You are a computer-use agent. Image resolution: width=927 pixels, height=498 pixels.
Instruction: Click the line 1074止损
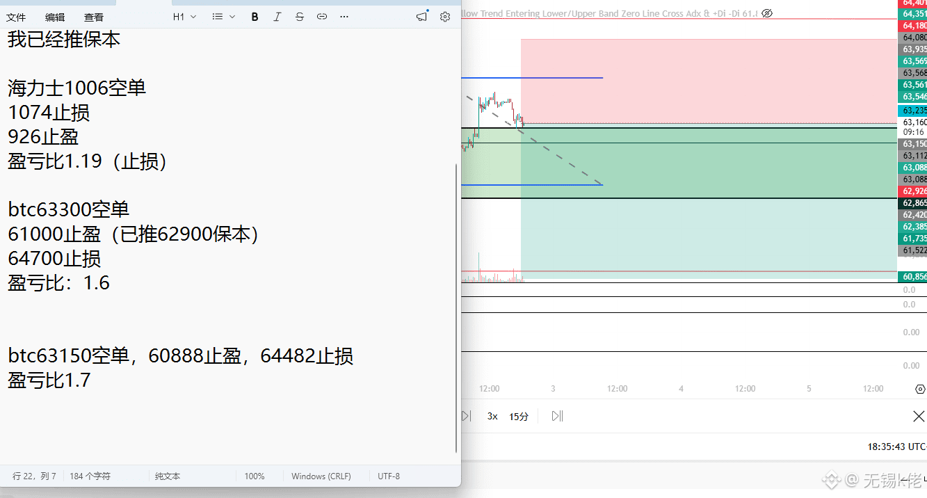[x=49, y=113]
